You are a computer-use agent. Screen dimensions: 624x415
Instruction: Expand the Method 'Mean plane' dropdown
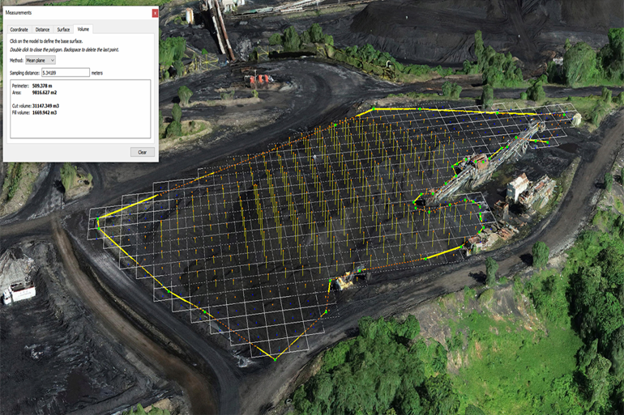[x=40, y=60]
